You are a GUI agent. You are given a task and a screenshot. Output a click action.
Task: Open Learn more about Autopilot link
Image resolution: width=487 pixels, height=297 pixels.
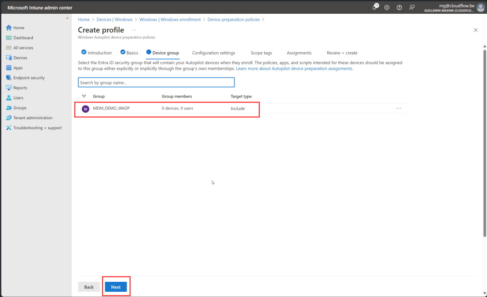coord(294,68)
